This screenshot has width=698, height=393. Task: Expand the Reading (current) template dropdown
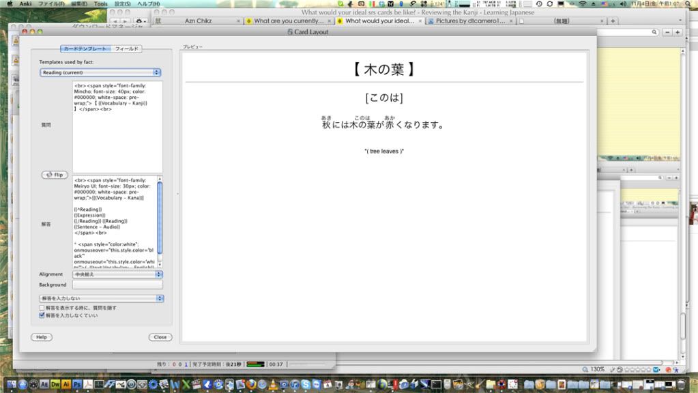pos(100,72)
